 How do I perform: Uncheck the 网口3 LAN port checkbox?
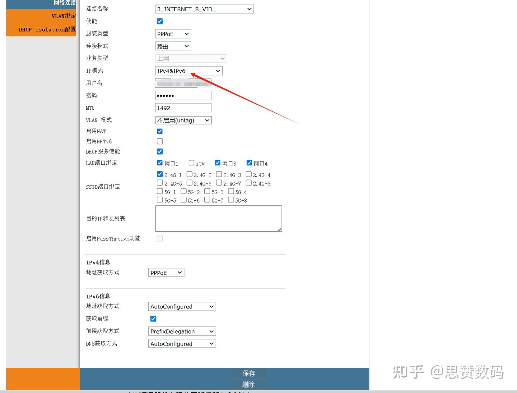pos(218,163)
